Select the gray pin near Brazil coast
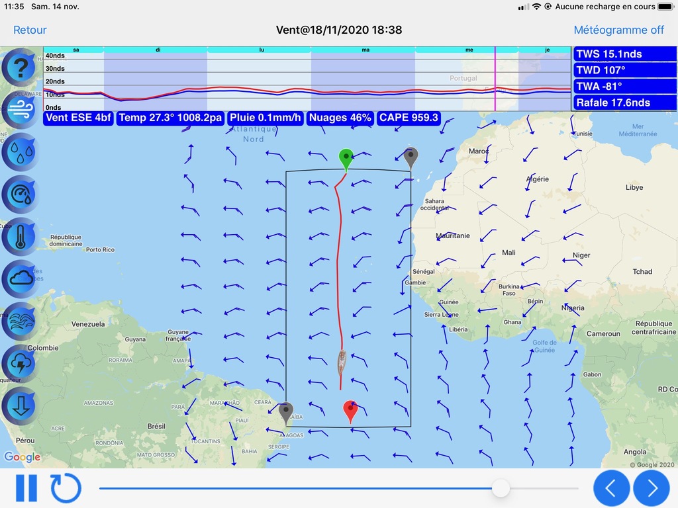Image resolution: width=678 pixels, height=508 pixels. (286, 413)
